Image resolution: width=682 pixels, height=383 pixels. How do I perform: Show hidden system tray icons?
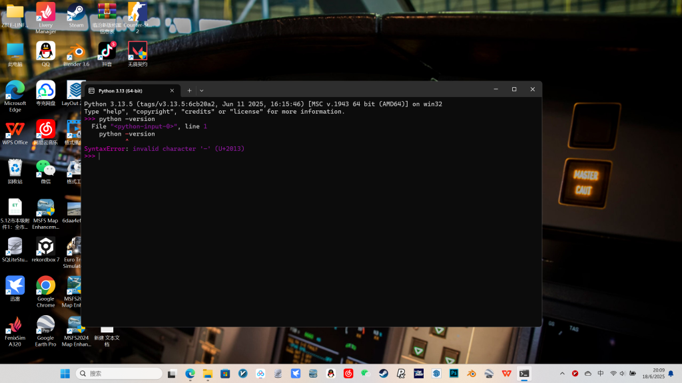pyautogui.click(x=562, y=374)
